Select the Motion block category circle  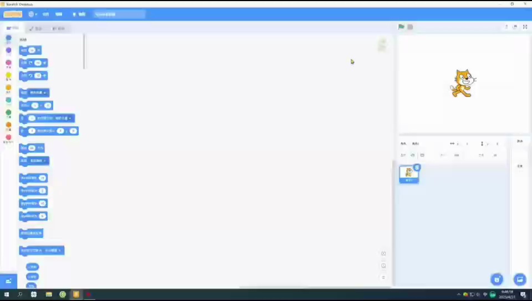(8, 38)
